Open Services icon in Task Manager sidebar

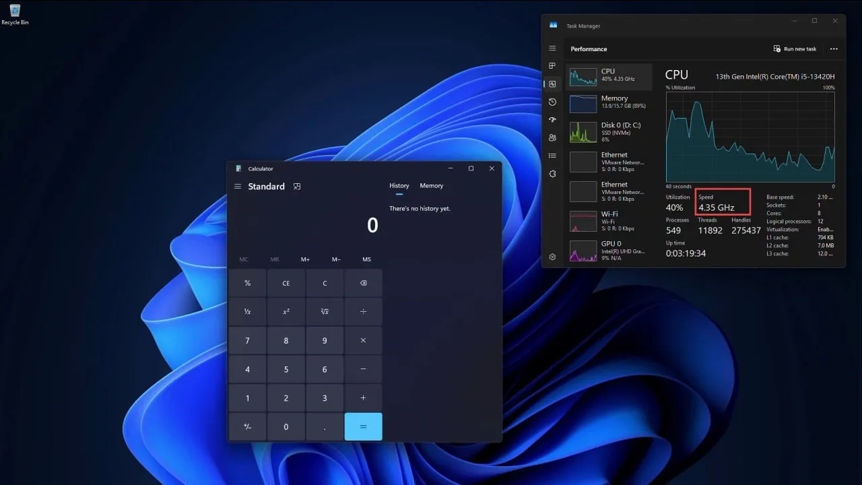coord(552,174)
